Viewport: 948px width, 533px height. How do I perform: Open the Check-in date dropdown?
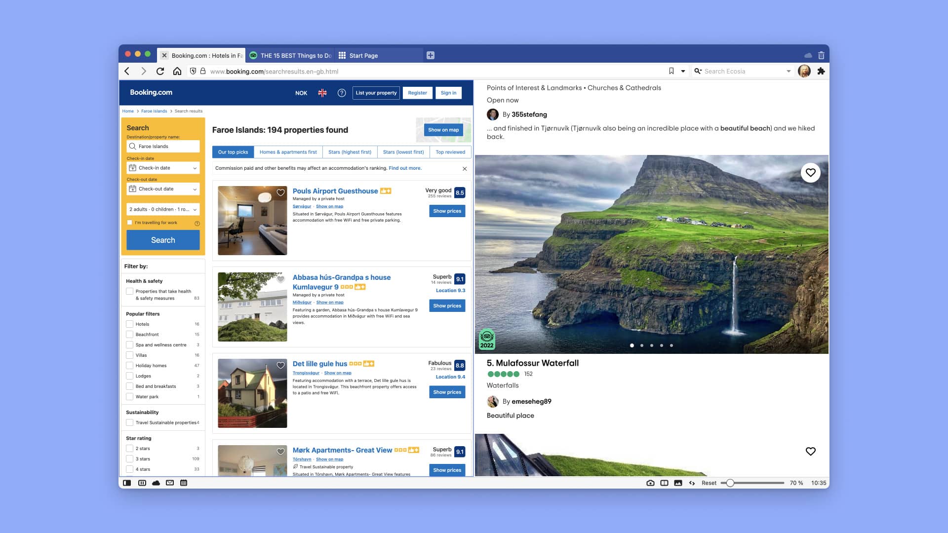pyautogui.click(x=163, y=168)
